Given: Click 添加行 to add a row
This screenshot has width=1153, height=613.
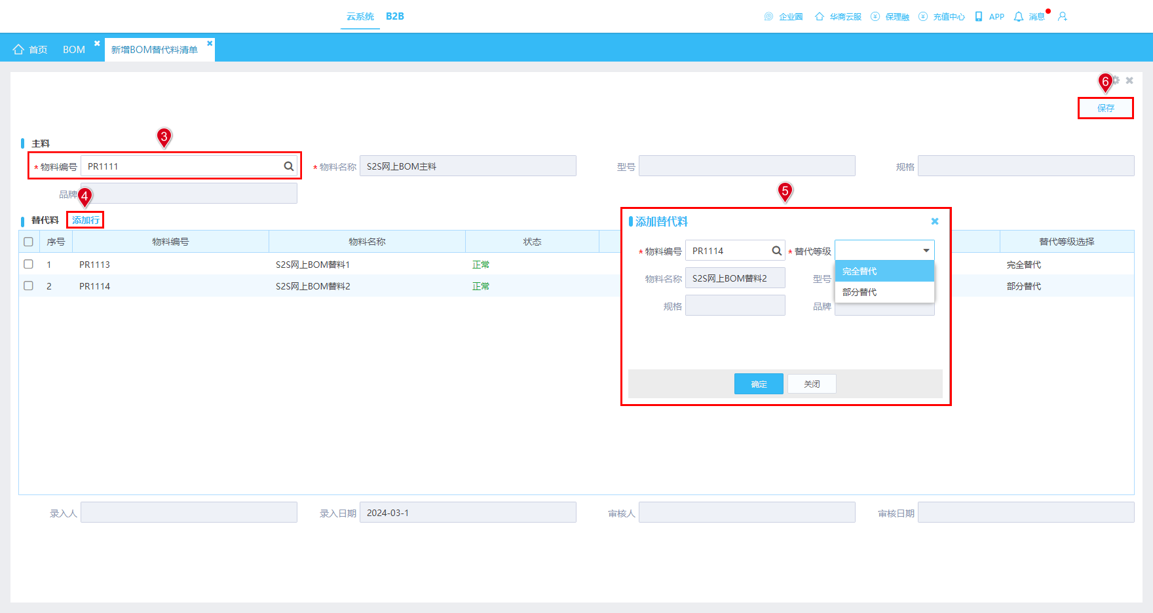Looking at the screenshot, I should point(86,220).
